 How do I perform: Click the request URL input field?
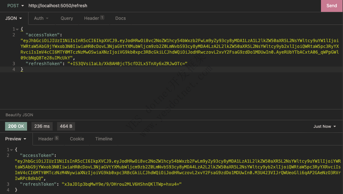(173, 6)
